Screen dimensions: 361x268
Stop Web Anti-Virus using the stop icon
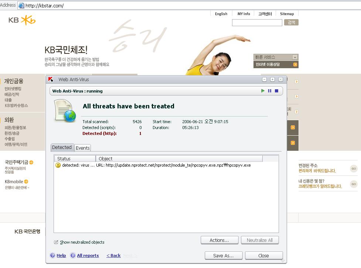tap(276, 91)
